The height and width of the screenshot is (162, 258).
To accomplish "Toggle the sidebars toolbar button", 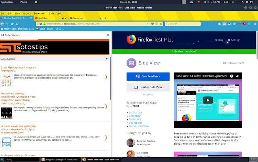I will tap(224, 24).
